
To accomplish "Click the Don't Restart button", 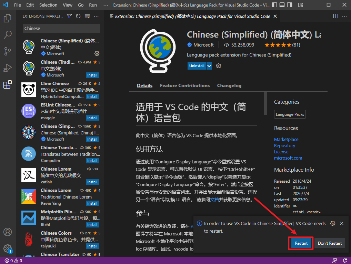I will point(330,243).
